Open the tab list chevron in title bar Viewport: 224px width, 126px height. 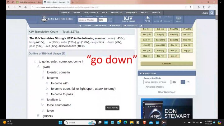(77, 2)
